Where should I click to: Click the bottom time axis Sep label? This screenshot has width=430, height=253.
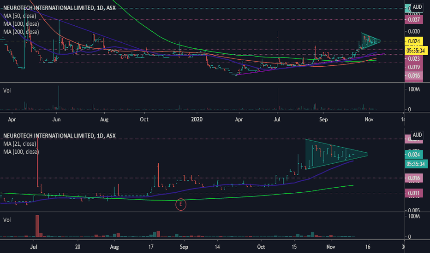(x=184, y=247)
